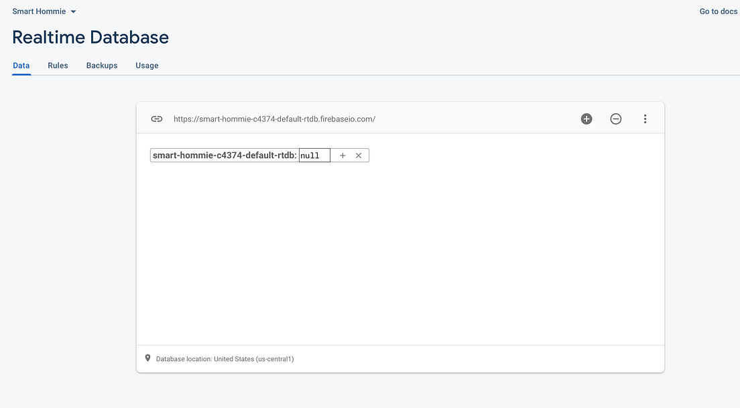The image size is (740, 408).
Task: Click the database location pin icon
Action: point(147,357)
